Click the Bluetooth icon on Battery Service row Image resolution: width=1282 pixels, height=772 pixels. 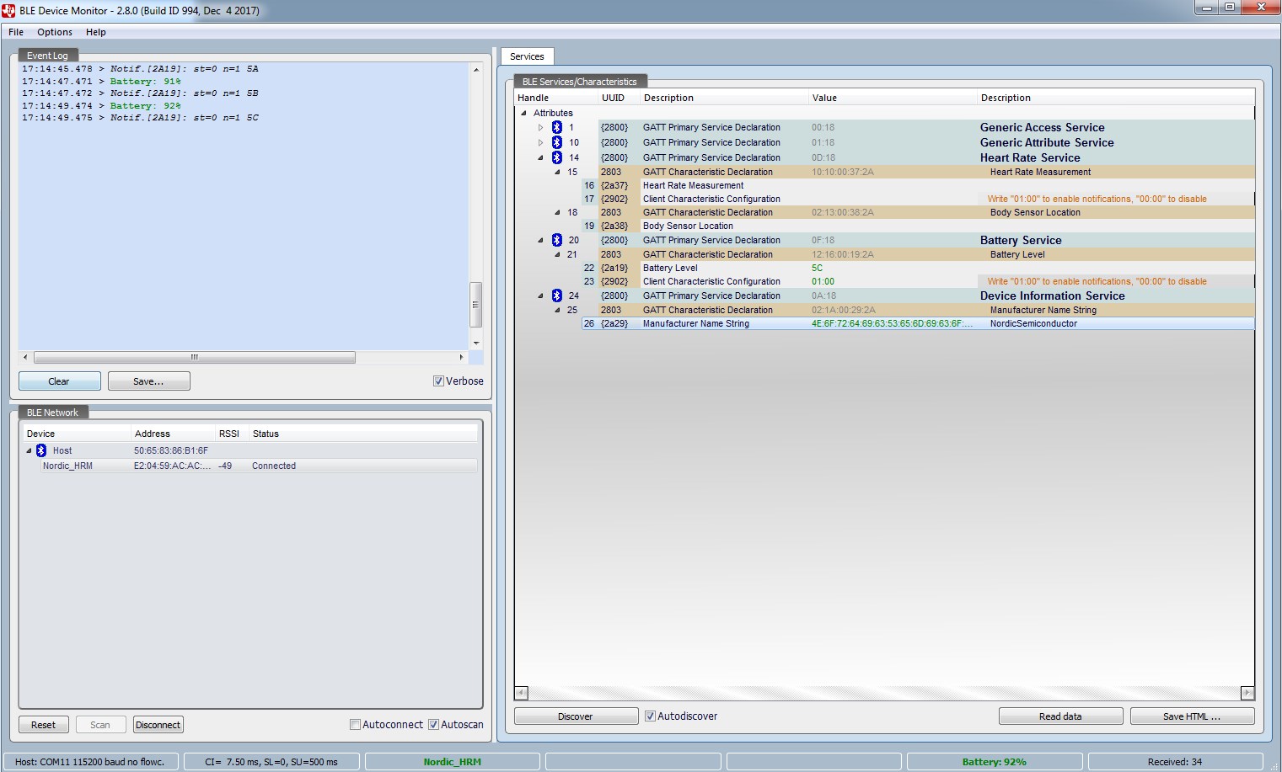(557, 240)
